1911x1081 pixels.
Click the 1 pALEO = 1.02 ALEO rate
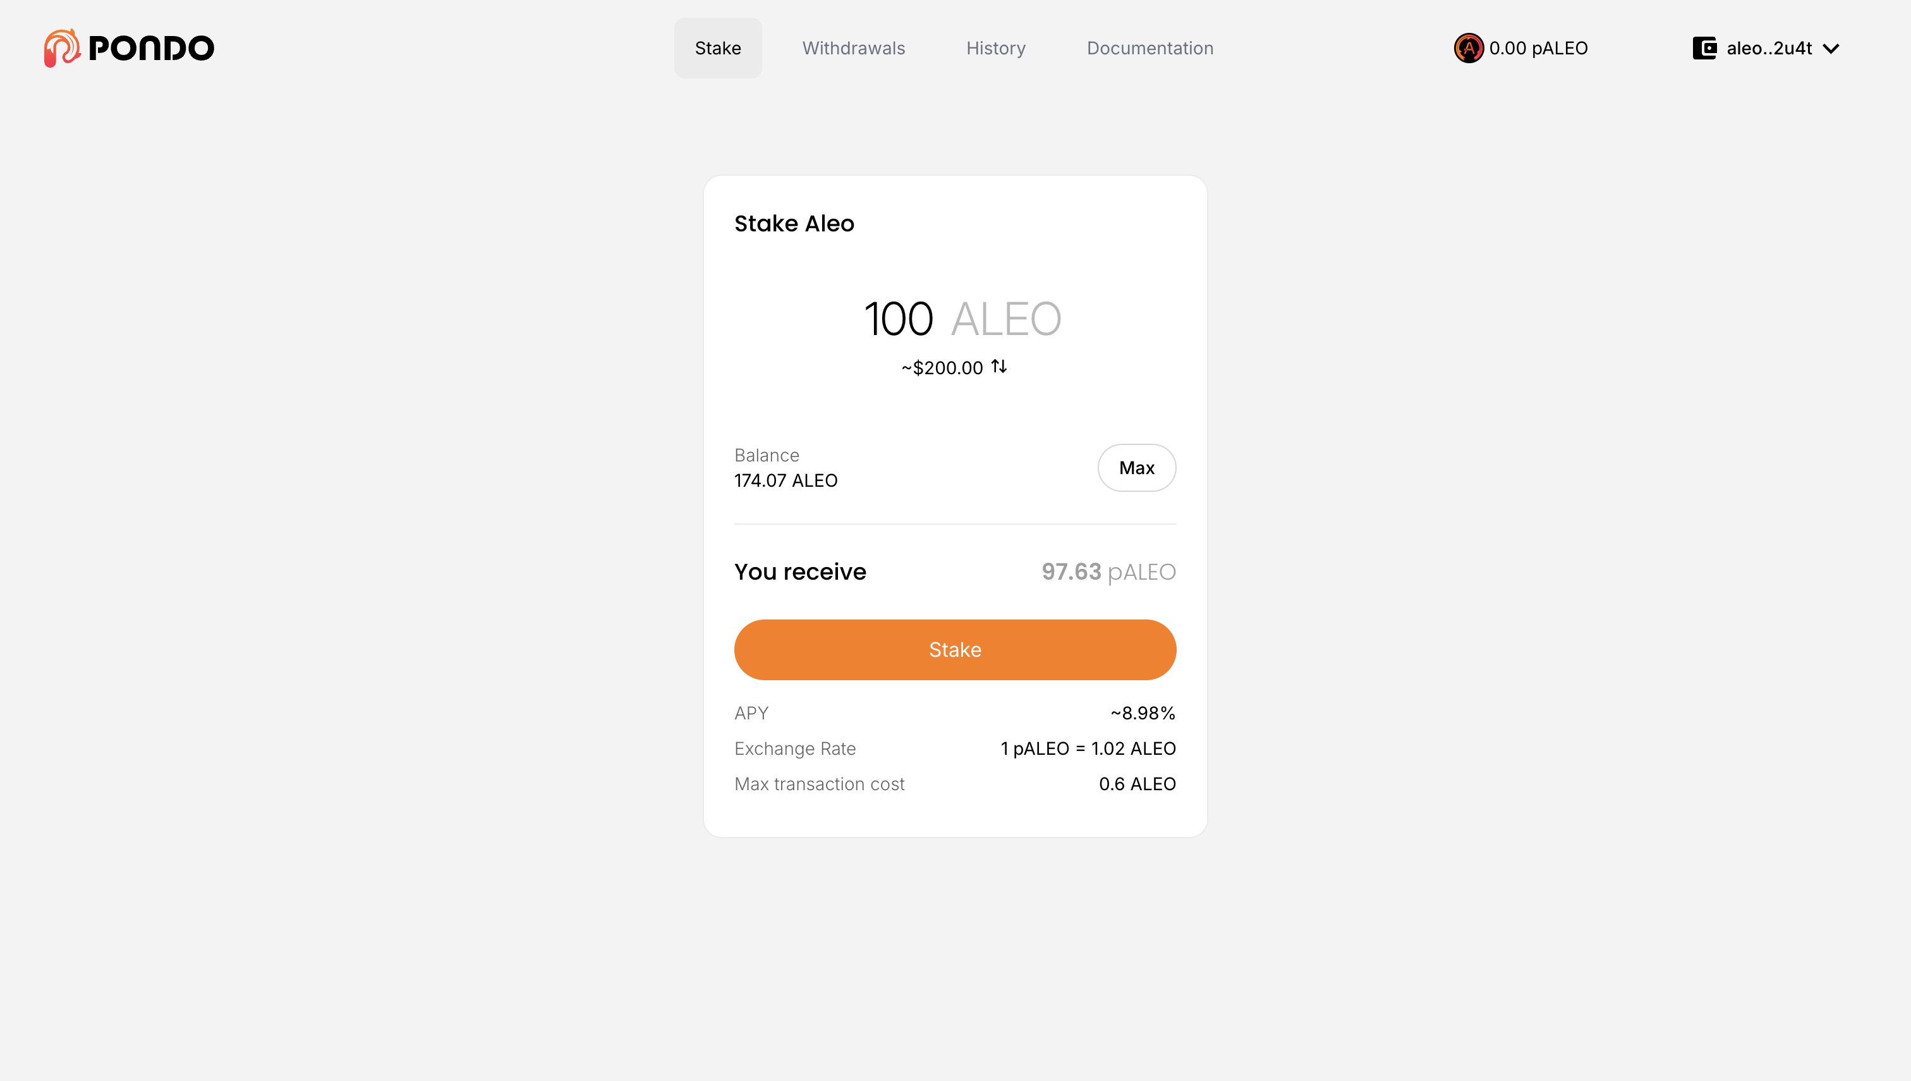(1087, 748)
